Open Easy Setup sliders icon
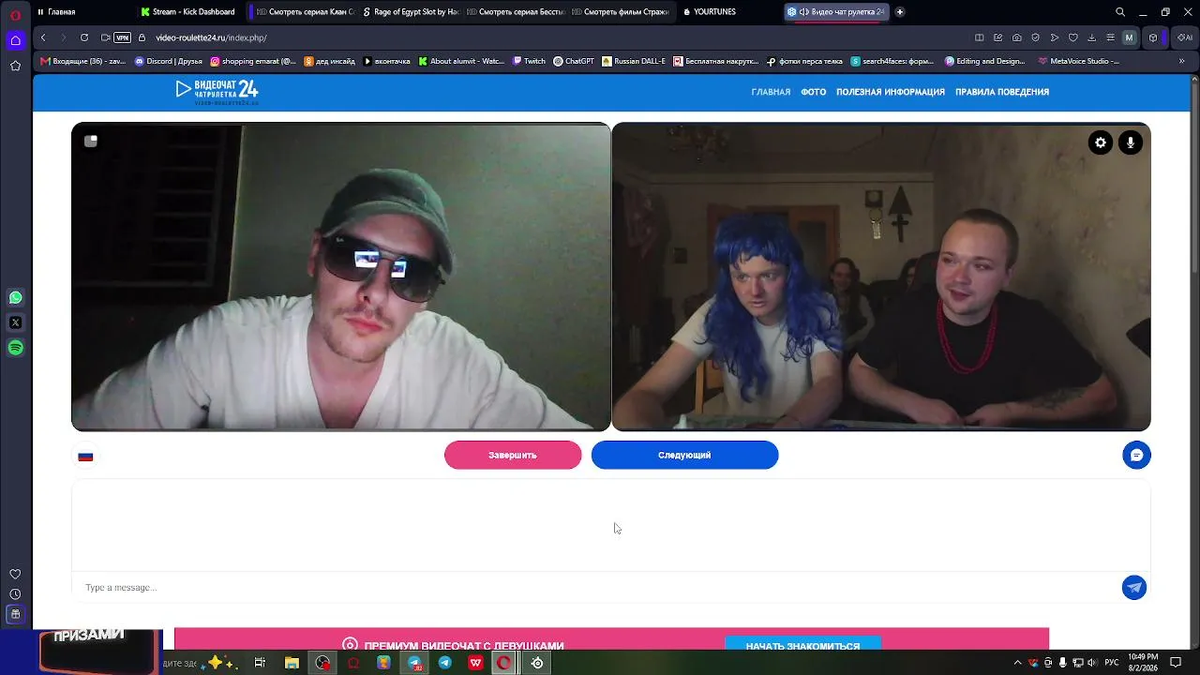This screenshot has width=1200, height=675. click(x=1111, y=37)
